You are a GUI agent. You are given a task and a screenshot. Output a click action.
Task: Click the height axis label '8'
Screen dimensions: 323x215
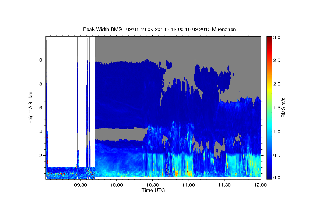(x=41, y=84)
